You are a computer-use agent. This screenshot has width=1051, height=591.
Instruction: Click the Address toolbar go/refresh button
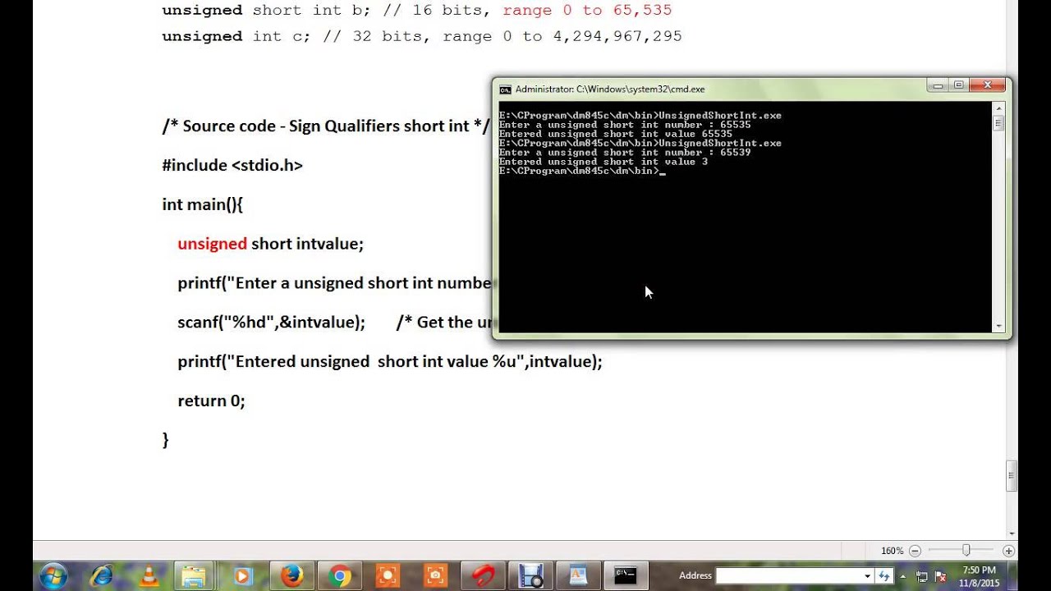(x=884, y=576)
